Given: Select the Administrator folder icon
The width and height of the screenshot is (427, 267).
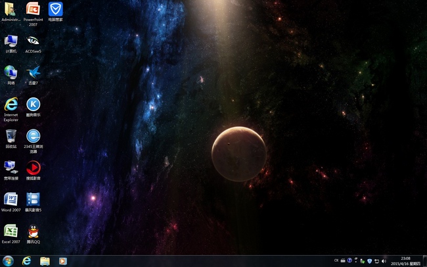Looking at the screenshot, I should (x=11, y=10).
